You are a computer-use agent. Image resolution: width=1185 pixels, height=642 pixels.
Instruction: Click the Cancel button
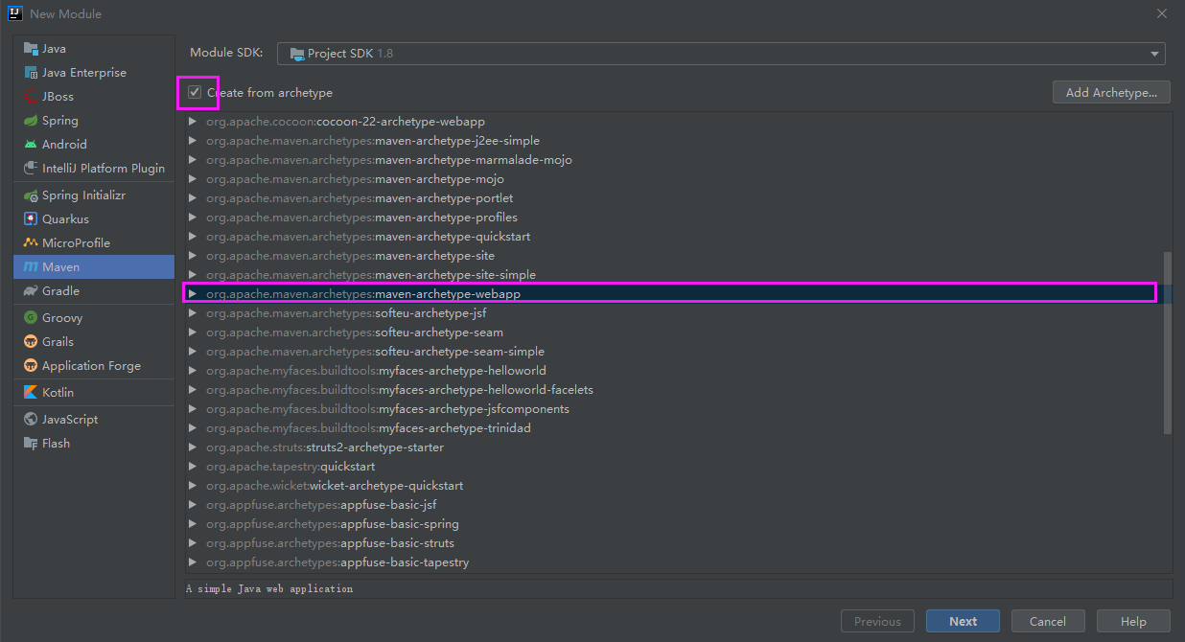point(1048,621)
